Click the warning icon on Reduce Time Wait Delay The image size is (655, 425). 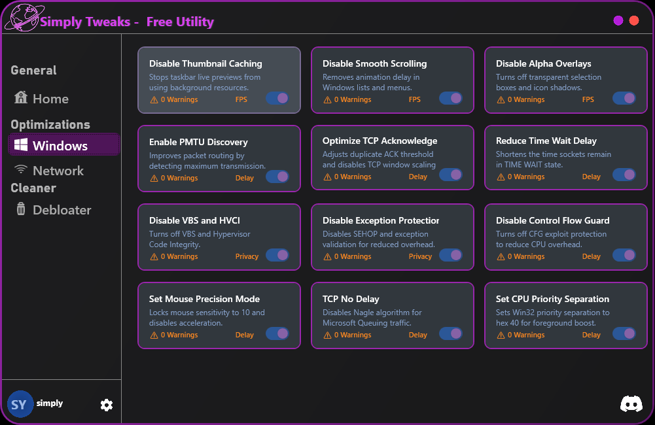tap(501, 177)
